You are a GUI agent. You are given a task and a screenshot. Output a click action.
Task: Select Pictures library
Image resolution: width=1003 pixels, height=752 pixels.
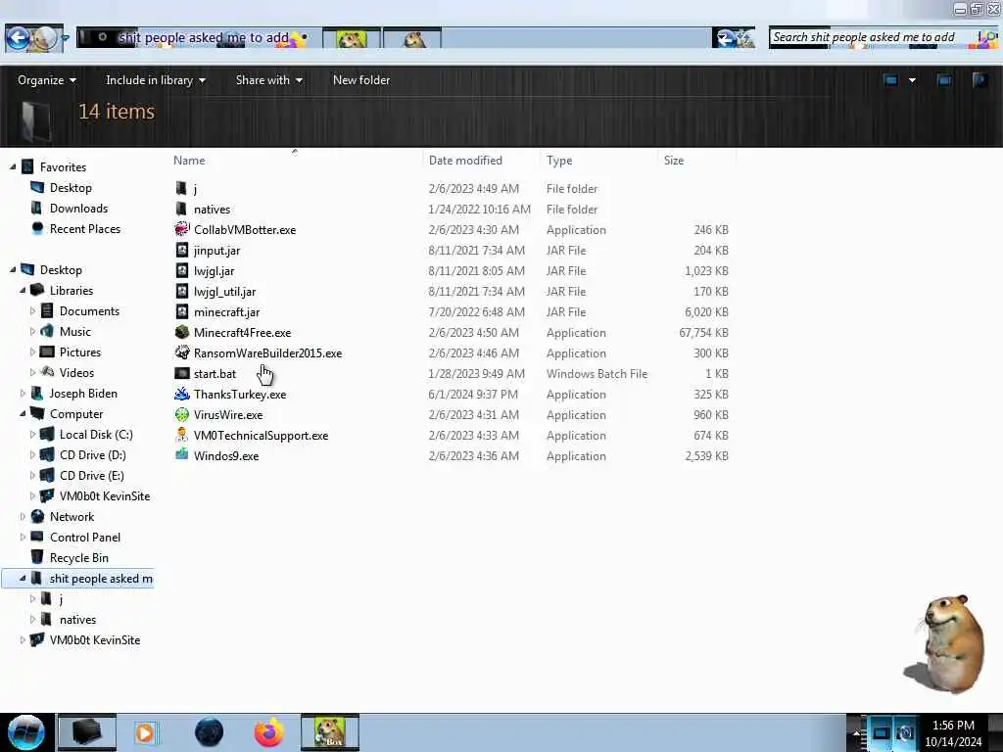80,352
